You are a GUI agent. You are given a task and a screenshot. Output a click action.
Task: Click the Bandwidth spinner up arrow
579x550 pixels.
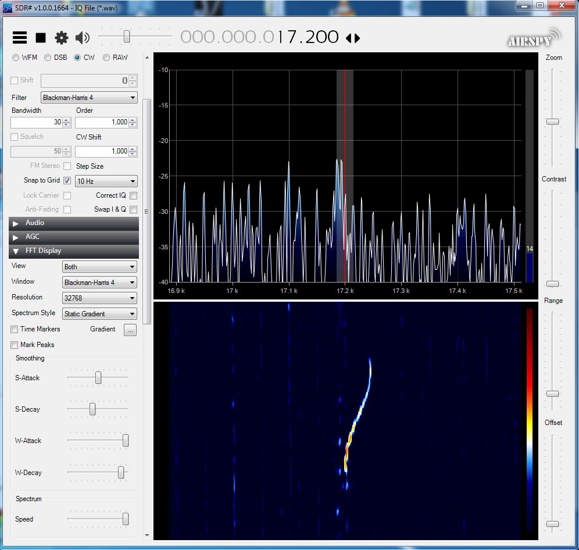[x=66, y=120]
